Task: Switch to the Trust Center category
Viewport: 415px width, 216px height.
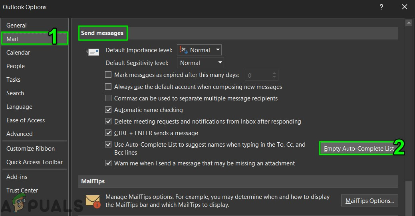Action: [22, 190]
